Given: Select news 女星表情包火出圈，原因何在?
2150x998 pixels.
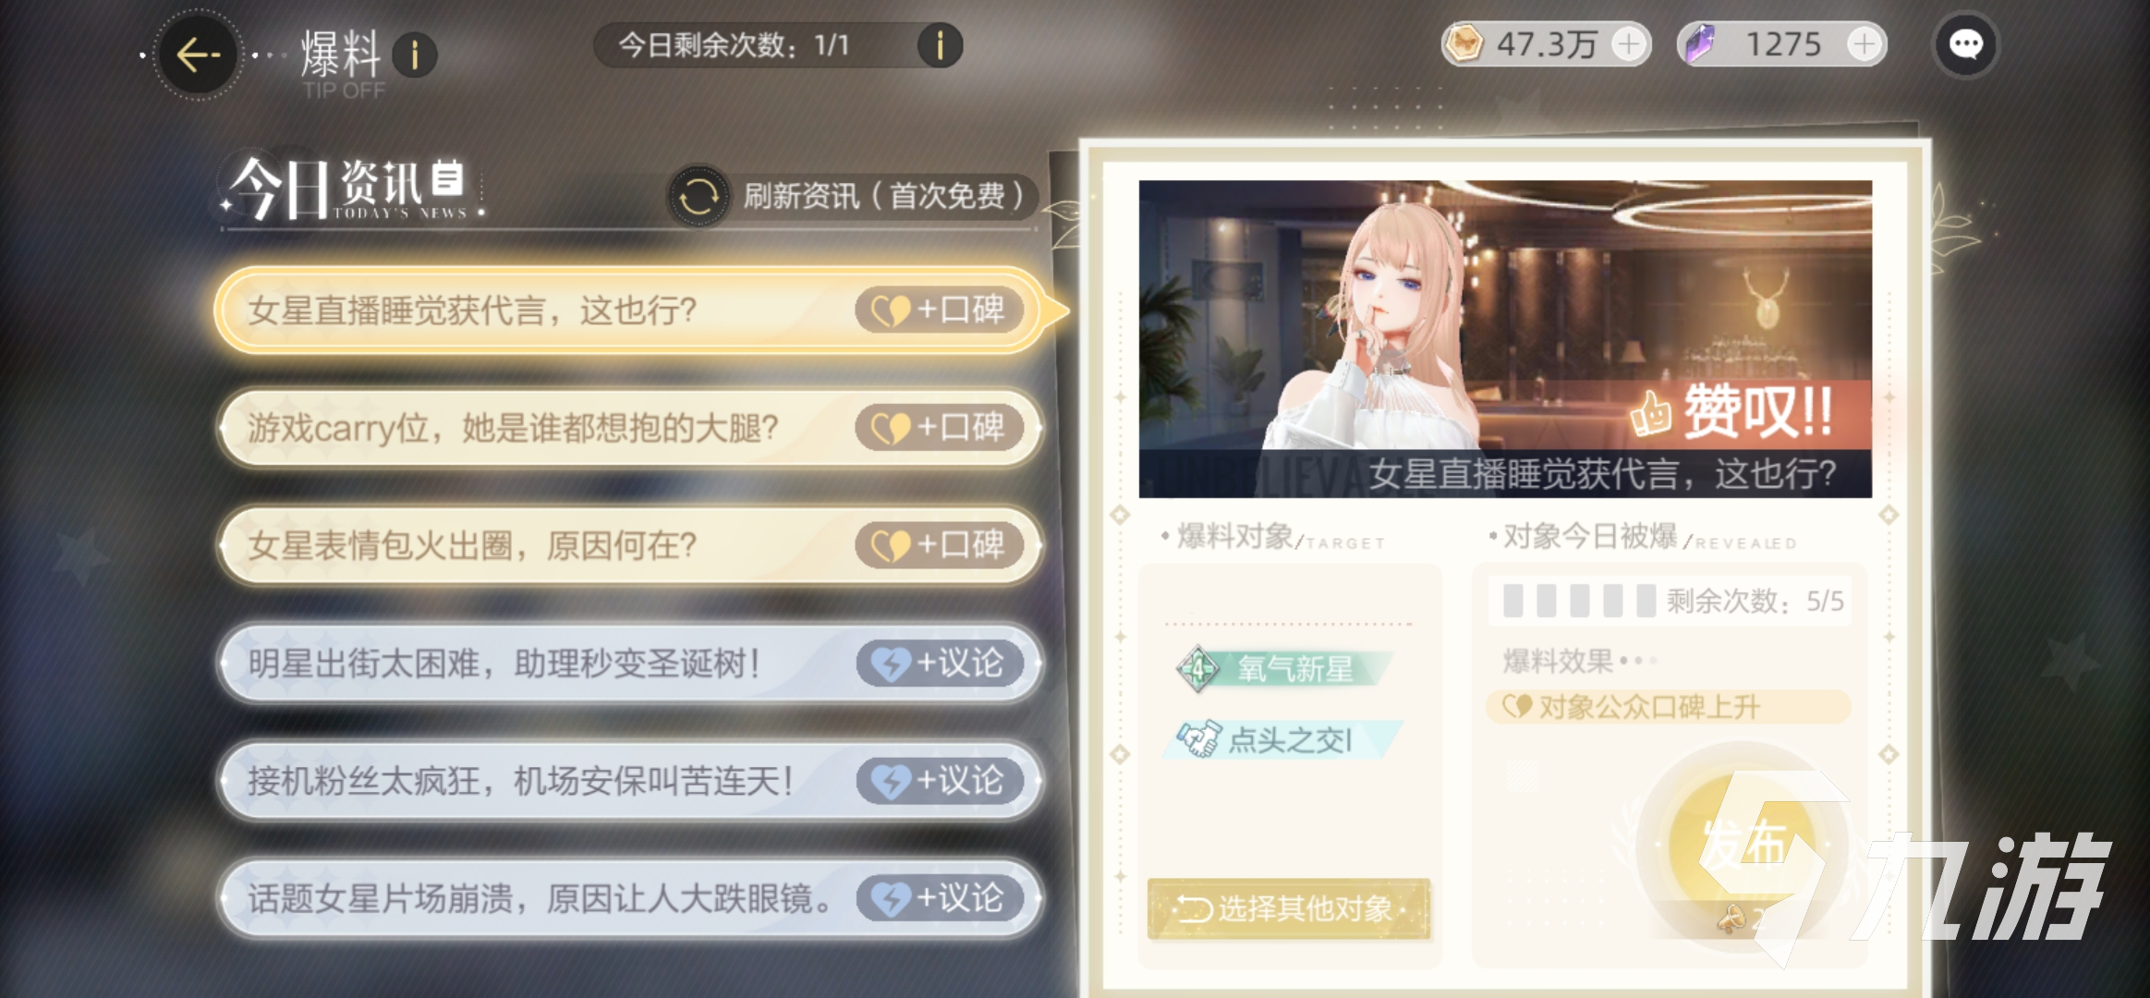Looking at the screenshot, I should (631, 545).
